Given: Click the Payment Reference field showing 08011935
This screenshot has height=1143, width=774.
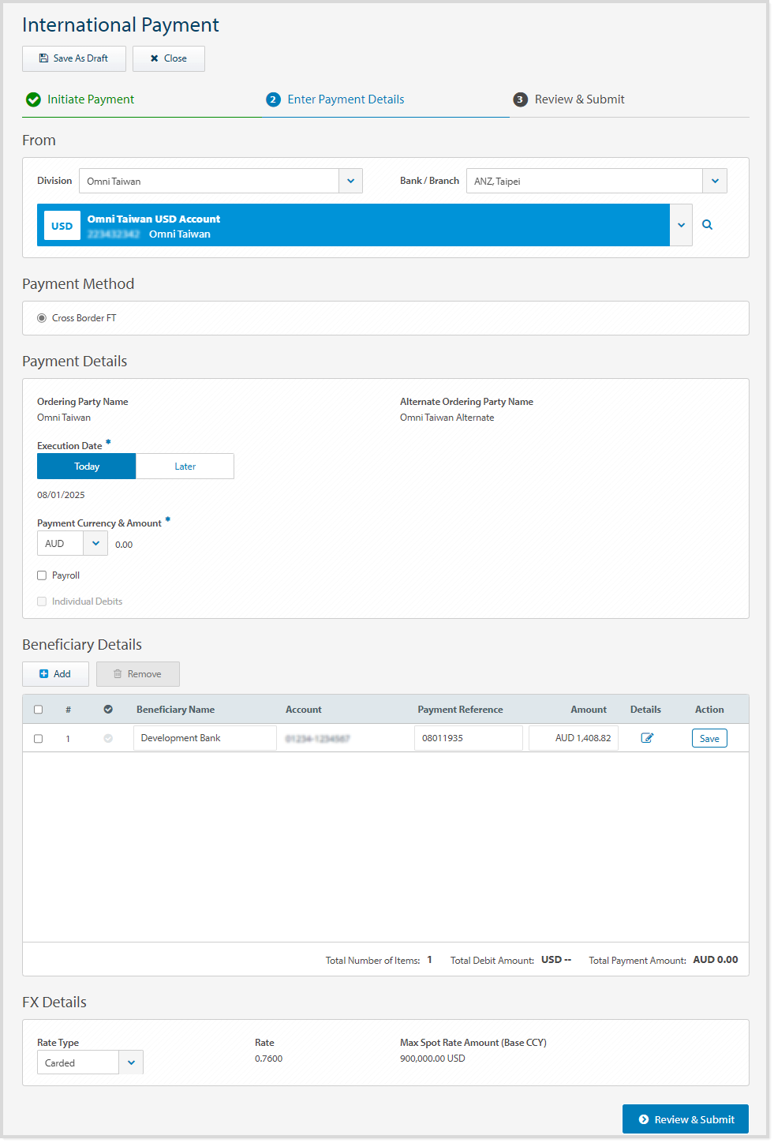Looking at the screenshot, I should [468, 737].
